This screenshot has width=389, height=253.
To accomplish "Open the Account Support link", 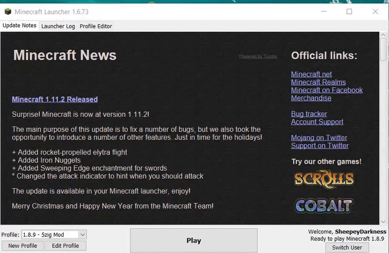I will [x=317, y=122].
